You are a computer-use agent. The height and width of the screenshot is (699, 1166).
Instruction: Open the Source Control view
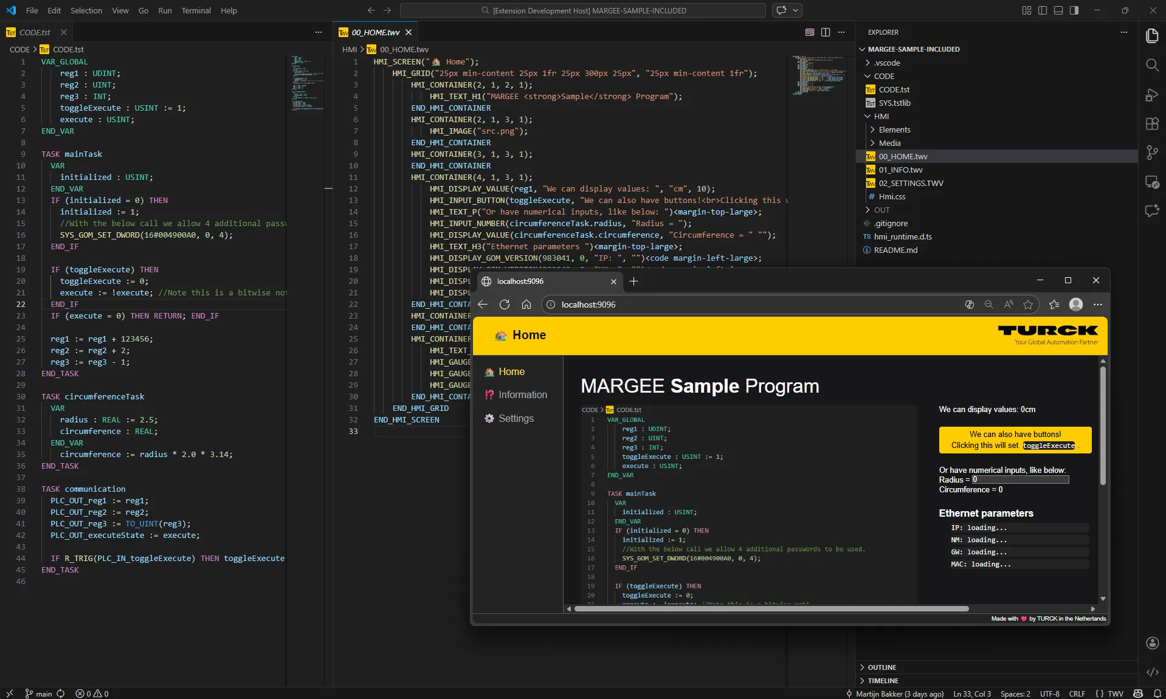click(1152, 153)
